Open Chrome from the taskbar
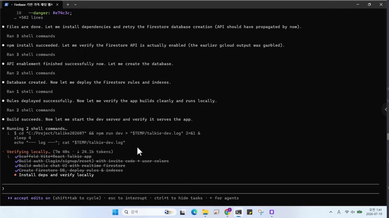The height and width of the screenshot is (218, 389). point(227,212)
